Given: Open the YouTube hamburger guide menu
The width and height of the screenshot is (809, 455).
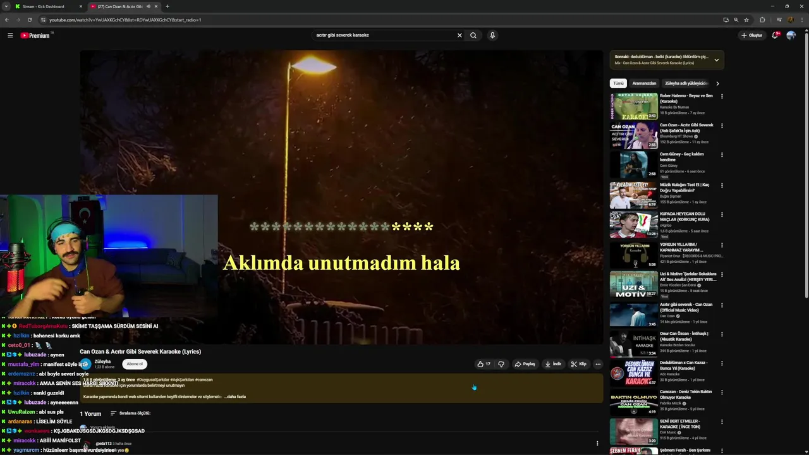Looking at the screenshot, I should (x=10, y=35).
